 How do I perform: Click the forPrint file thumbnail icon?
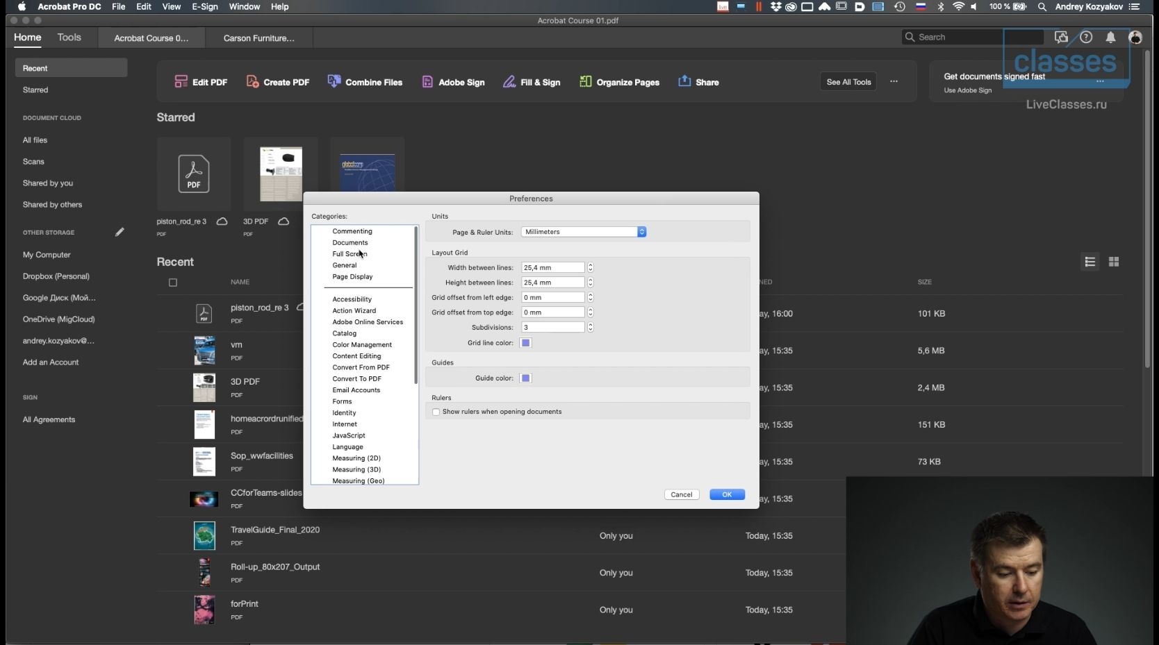(204, 610)
